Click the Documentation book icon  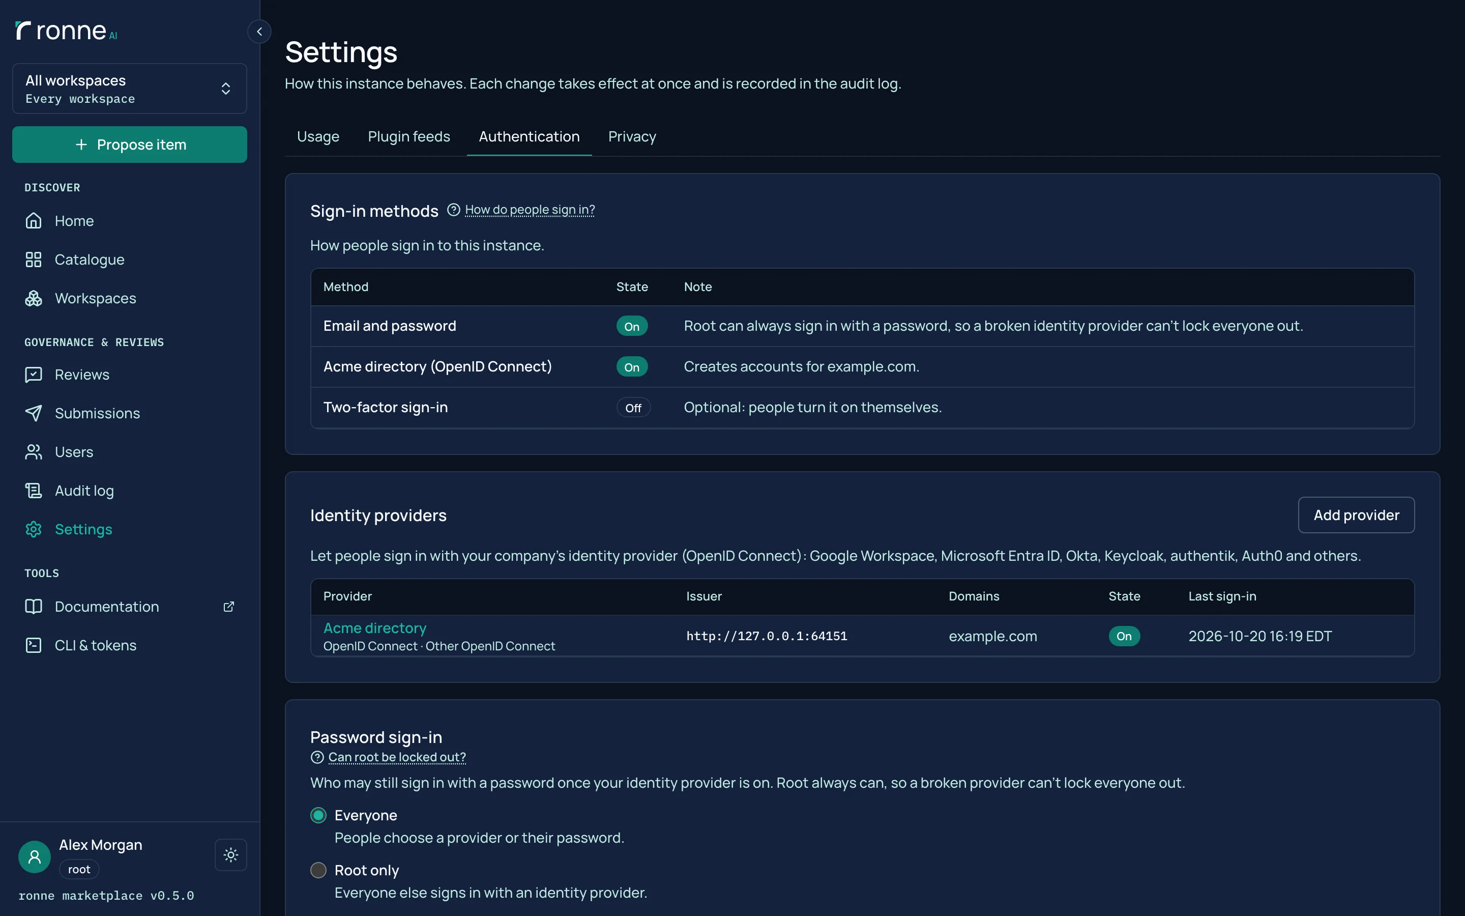(33, 607)
